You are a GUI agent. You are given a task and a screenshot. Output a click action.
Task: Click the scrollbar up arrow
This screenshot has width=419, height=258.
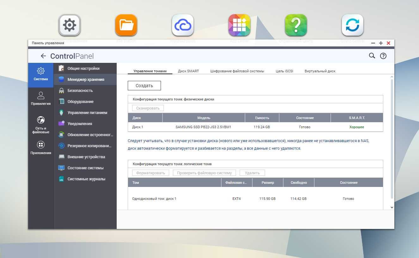[392, 77]
